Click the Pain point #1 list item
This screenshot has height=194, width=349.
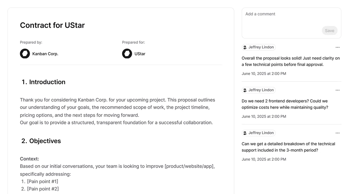[42, 181]
